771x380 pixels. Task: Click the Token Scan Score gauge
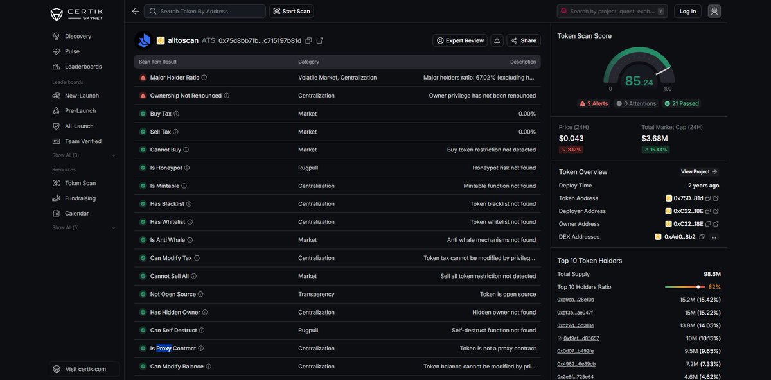639,69
